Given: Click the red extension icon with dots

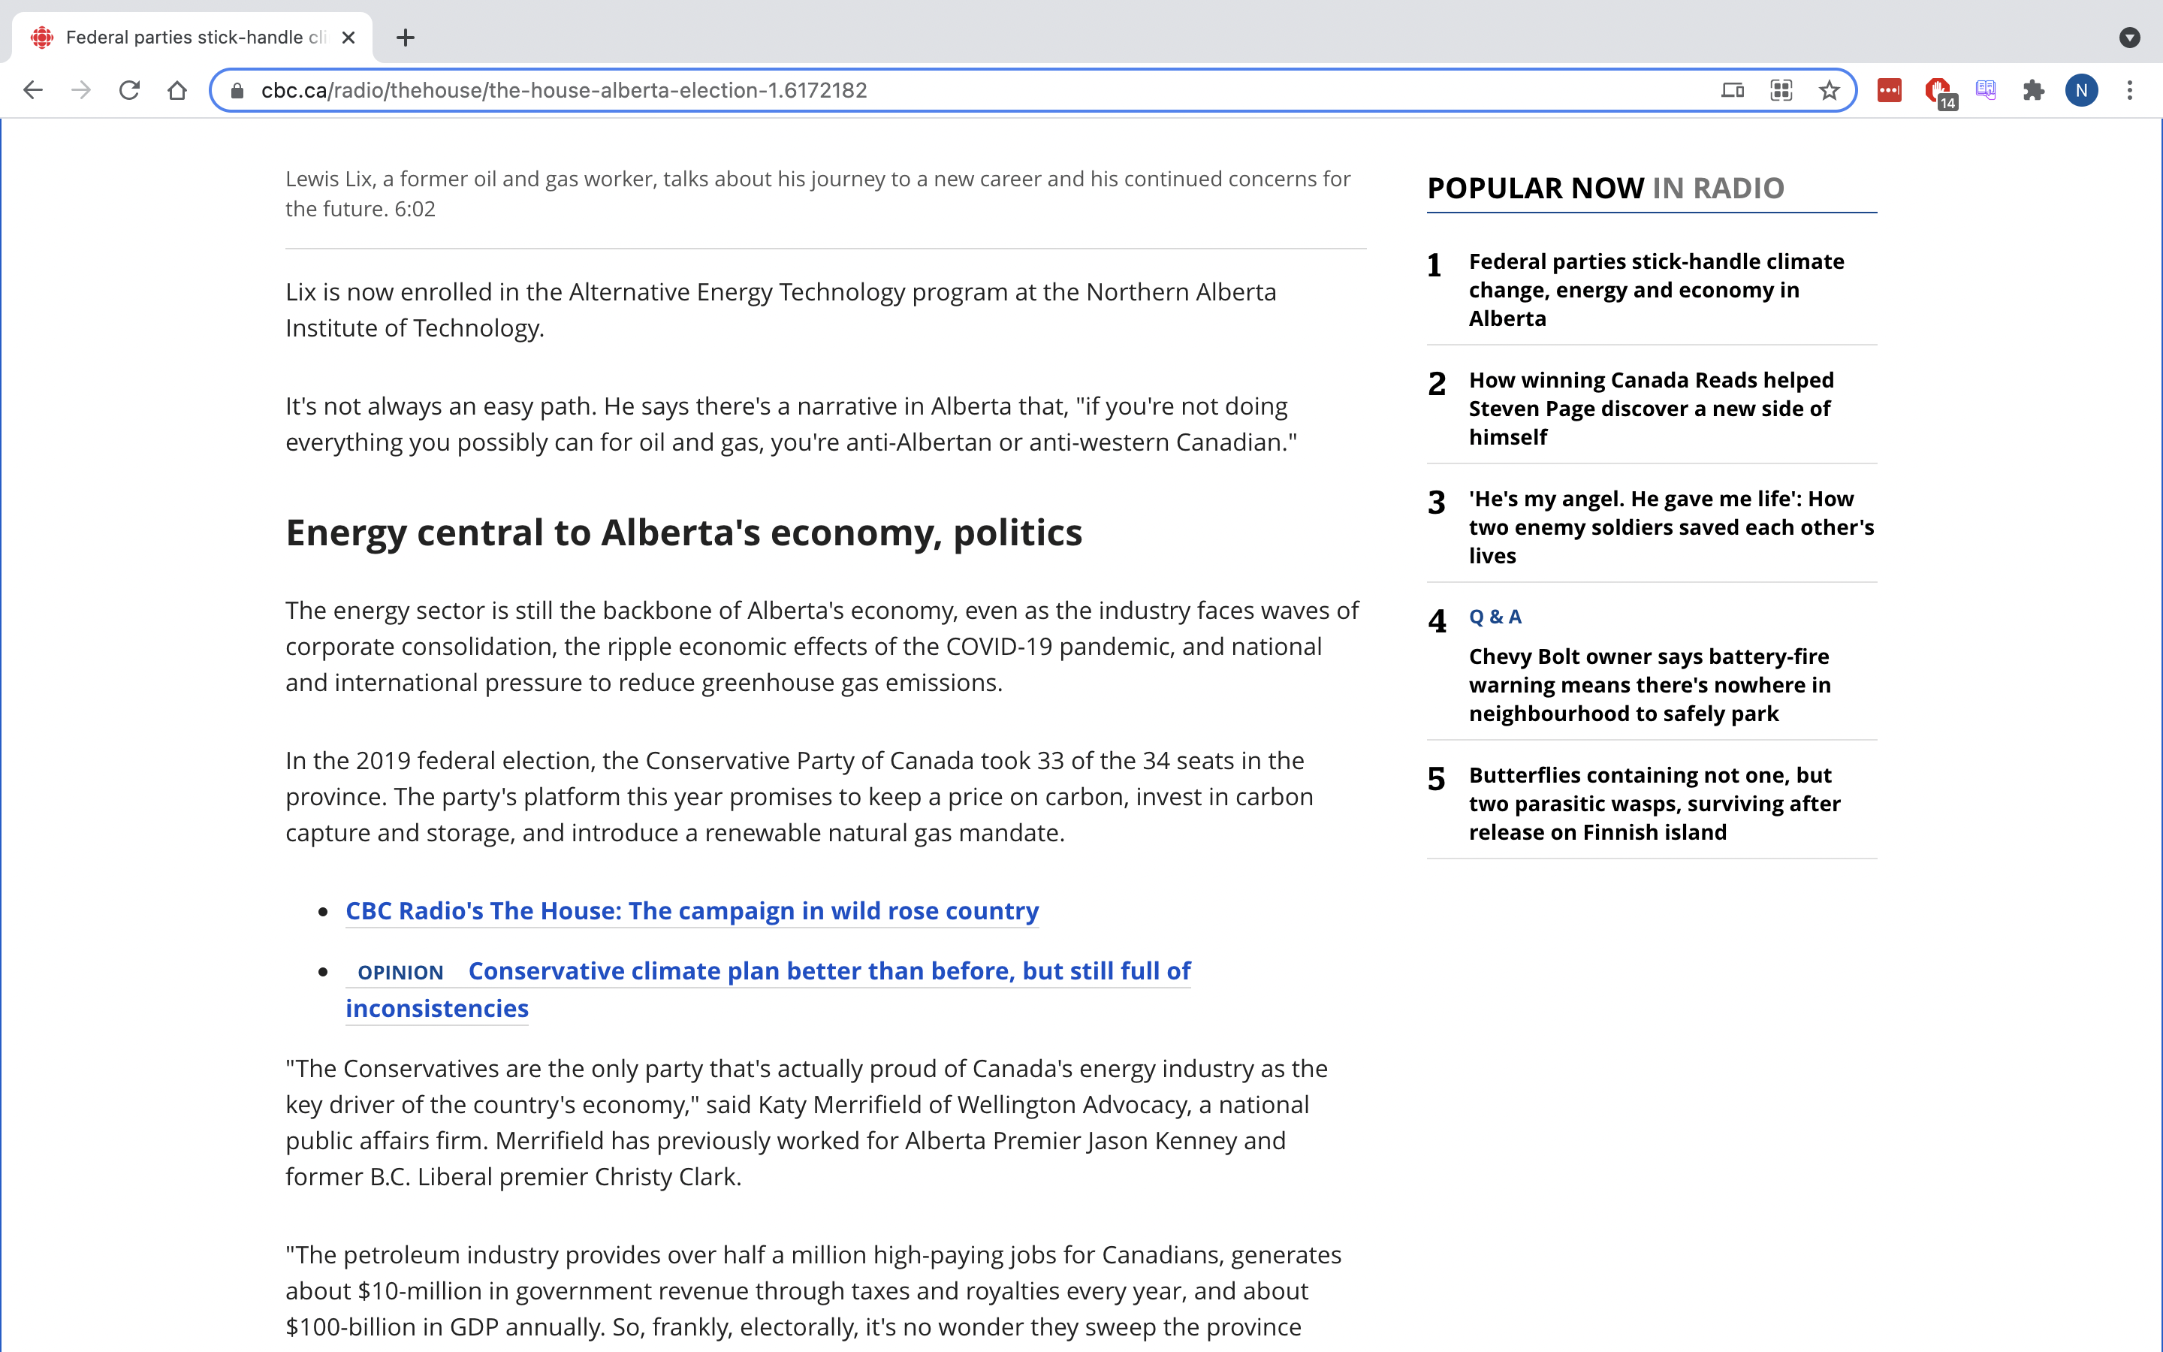Looking at the screenshot, I should pyautogui.click(x=1889, y=90).
